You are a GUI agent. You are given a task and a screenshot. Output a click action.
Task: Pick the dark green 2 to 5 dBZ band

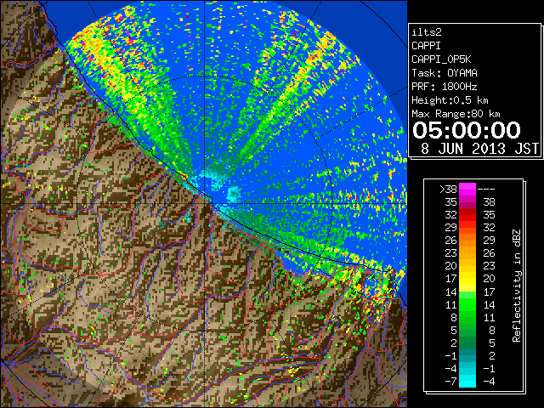click(x=467, y=343)
